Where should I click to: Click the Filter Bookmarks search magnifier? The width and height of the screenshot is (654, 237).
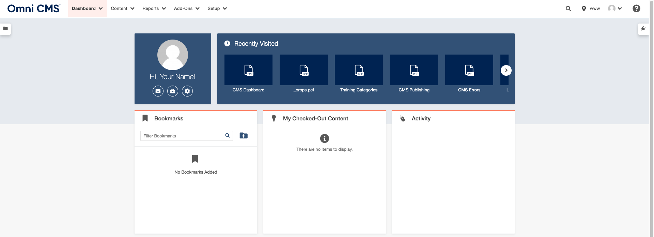228,135
